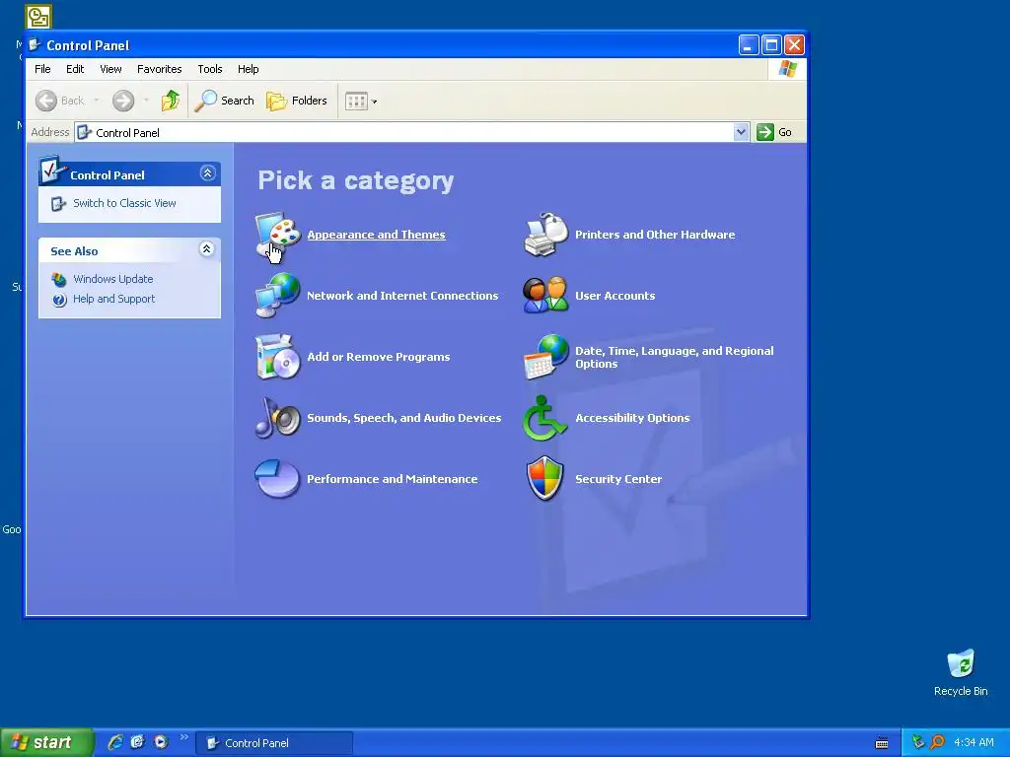Toggle the Folders pane button
Viewport: 1010px width, 757px height.
(297, 101)
